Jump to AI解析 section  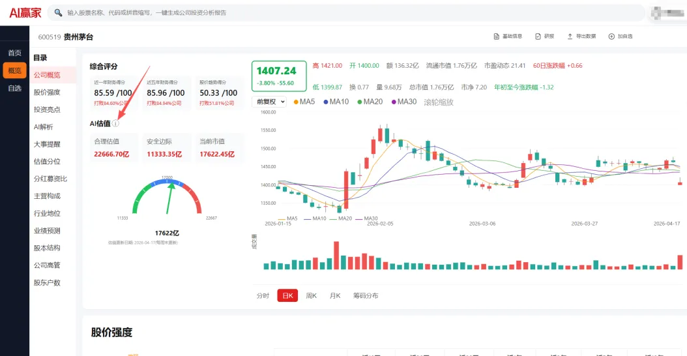(x=44, y=127)
